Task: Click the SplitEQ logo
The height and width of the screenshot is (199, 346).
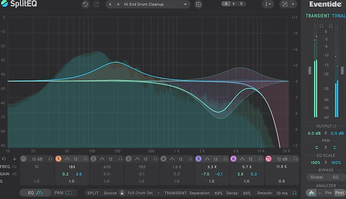Action: pyautogui.click(x=19, y=4)
